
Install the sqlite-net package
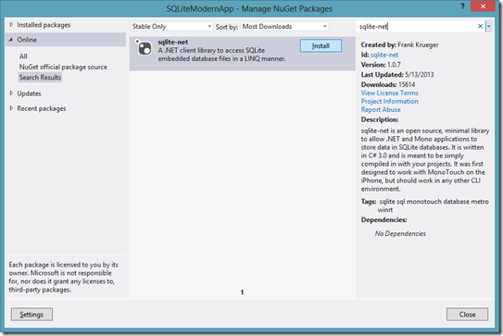(321, 46)
